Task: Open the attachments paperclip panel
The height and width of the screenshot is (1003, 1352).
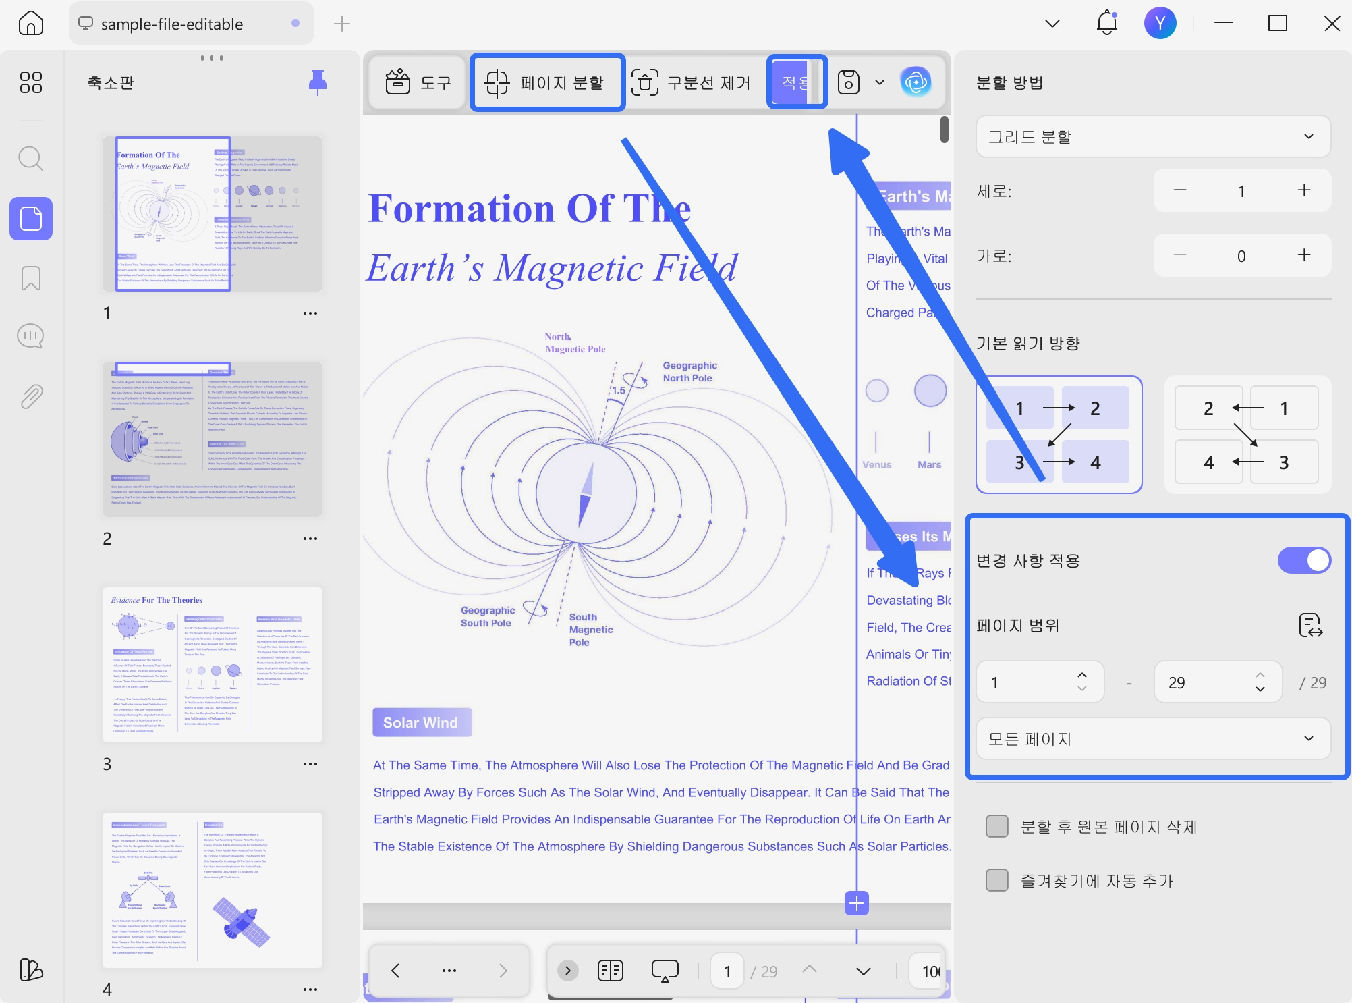Action: click(31, 396)
